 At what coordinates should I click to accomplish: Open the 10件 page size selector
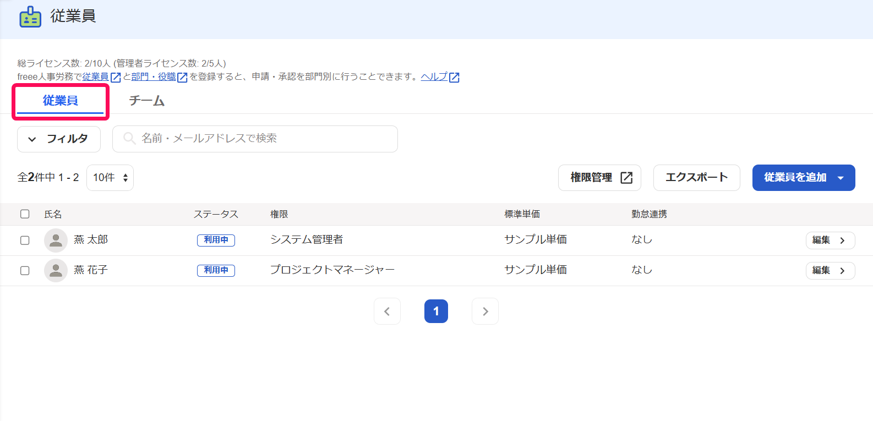coord(110,178)
